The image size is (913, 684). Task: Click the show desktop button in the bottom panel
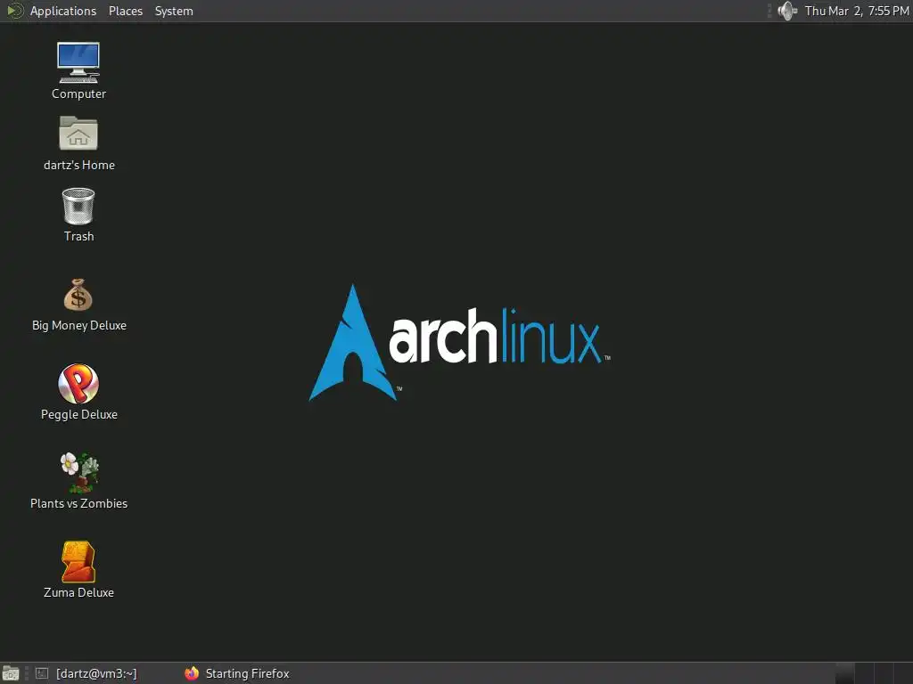pyautogui.click(x=11, y=673)
